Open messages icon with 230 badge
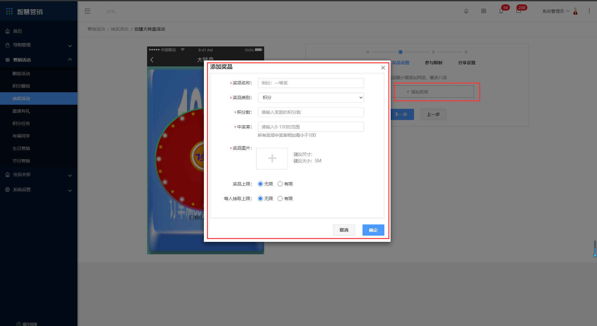The height and width of the screenshot is (326, 597). (519, 11)
